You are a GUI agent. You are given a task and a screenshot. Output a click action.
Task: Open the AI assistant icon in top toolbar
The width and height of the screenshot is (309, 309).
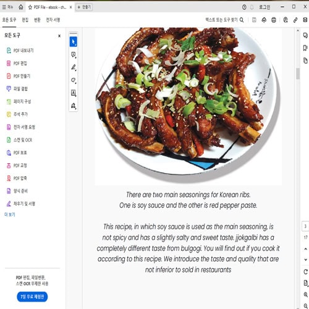pyautogui.click(x=286, y=20)
